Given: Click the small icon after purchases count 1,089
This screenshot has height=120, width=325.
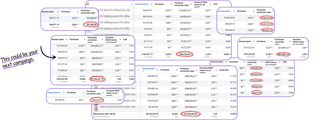Looking at the screenshot, I should pyautogui.click(x=171, y=23).
